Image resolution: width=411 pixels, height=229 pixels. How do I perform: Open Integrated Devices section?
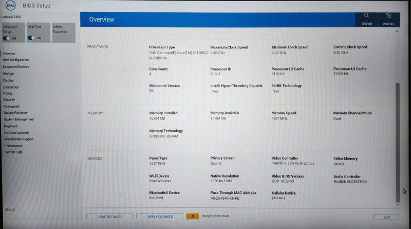(x=16, y=67)
